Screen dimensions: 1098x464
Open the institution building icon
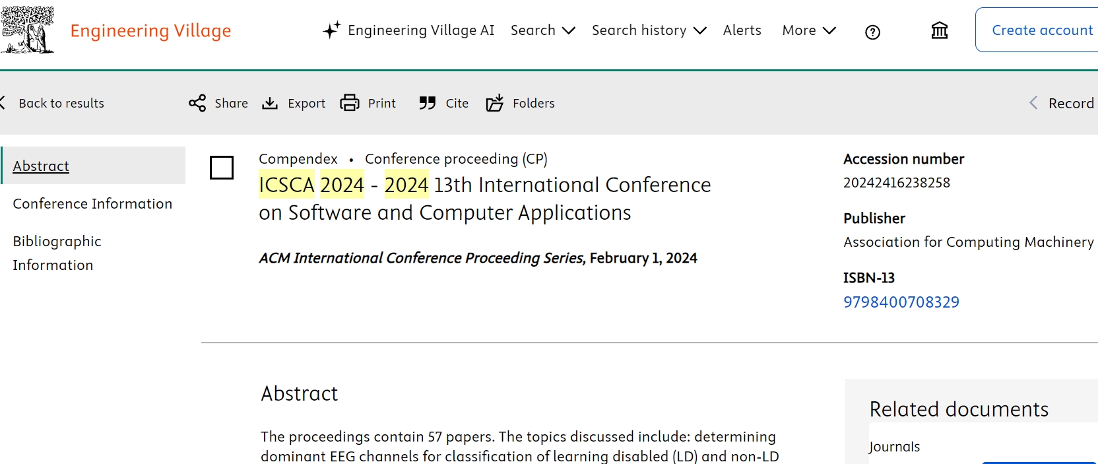[939, 31]
